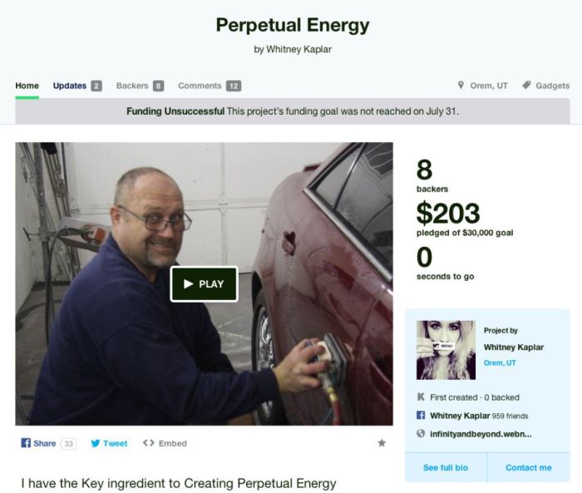Click Facebook icon beside Whitney Kaplar 959 friends
The width and height of the screenshot is (582, 493).
(x=421, y=415)
